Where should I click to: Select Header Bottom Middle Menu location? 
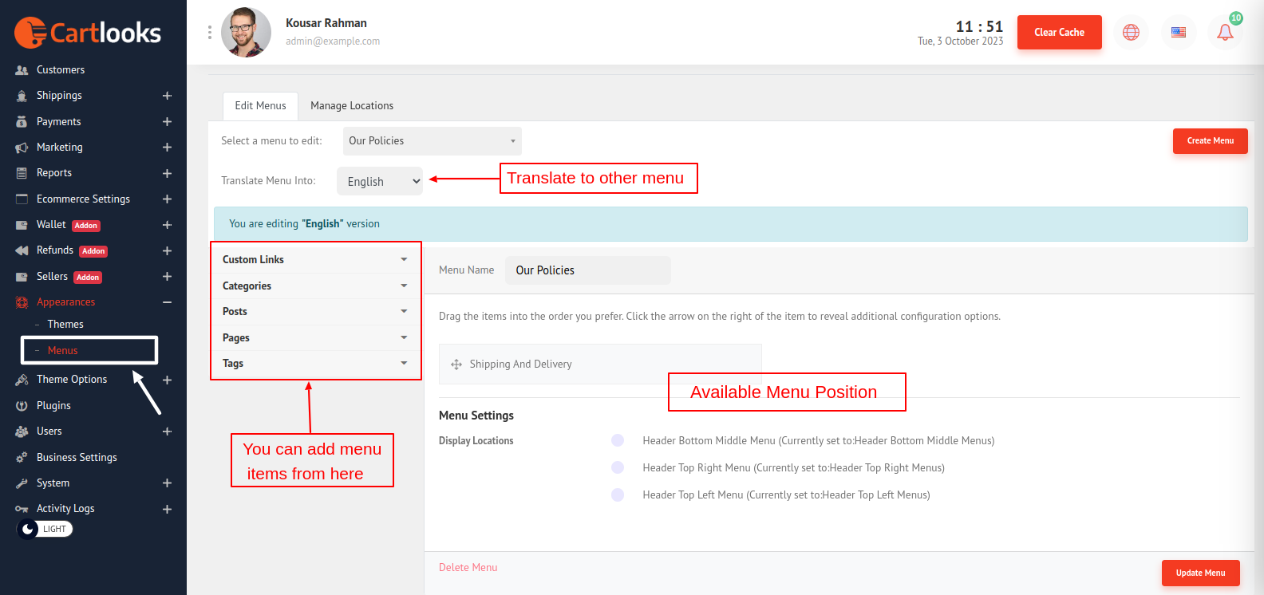pyautogui.click(x=618, y=440)
